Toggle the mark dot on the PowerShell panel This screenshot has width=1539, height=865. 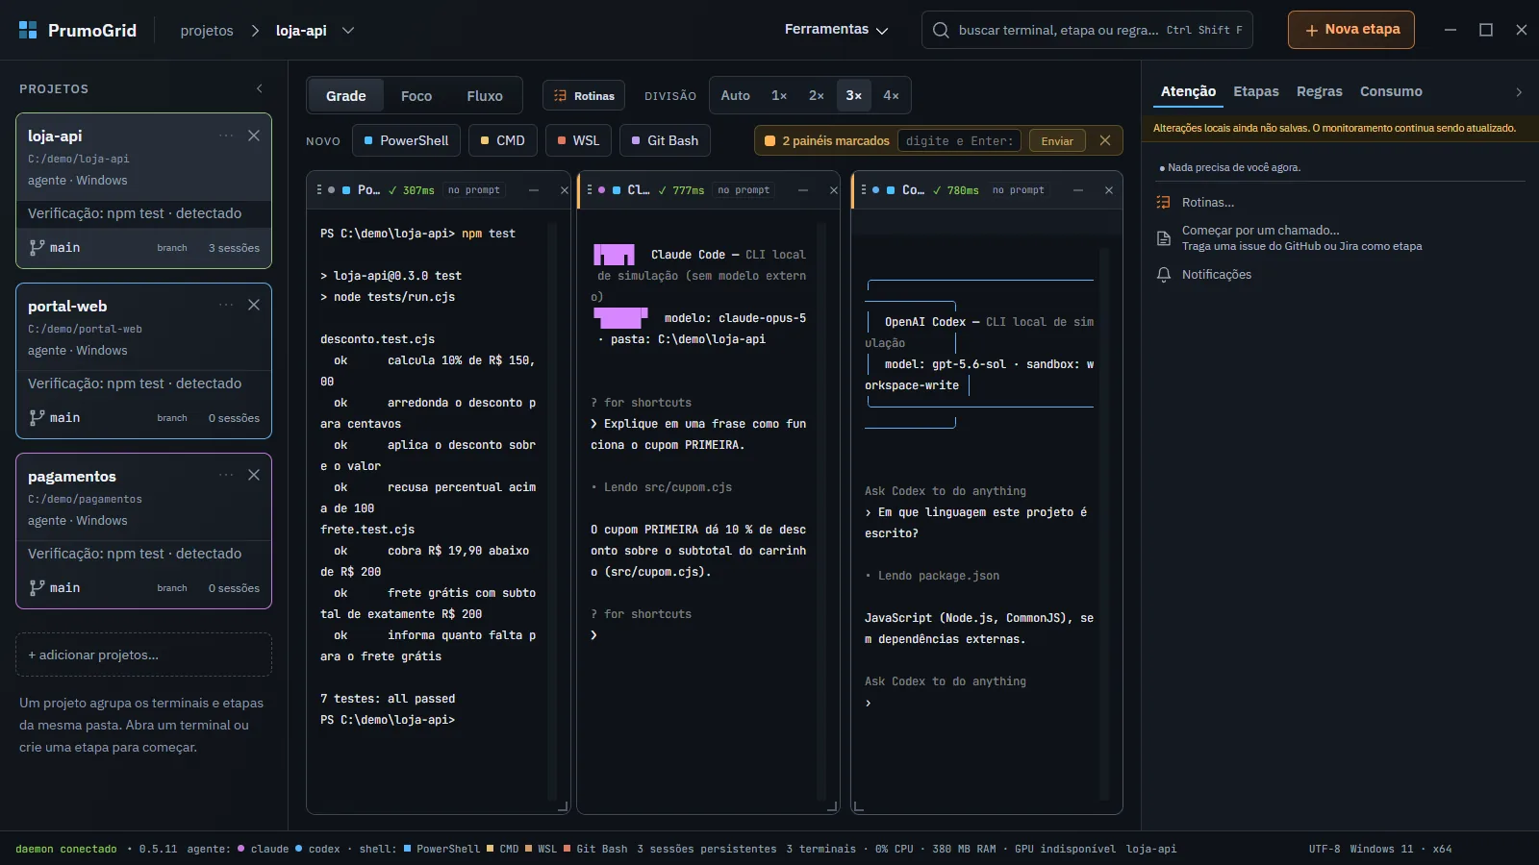point(332,190)
